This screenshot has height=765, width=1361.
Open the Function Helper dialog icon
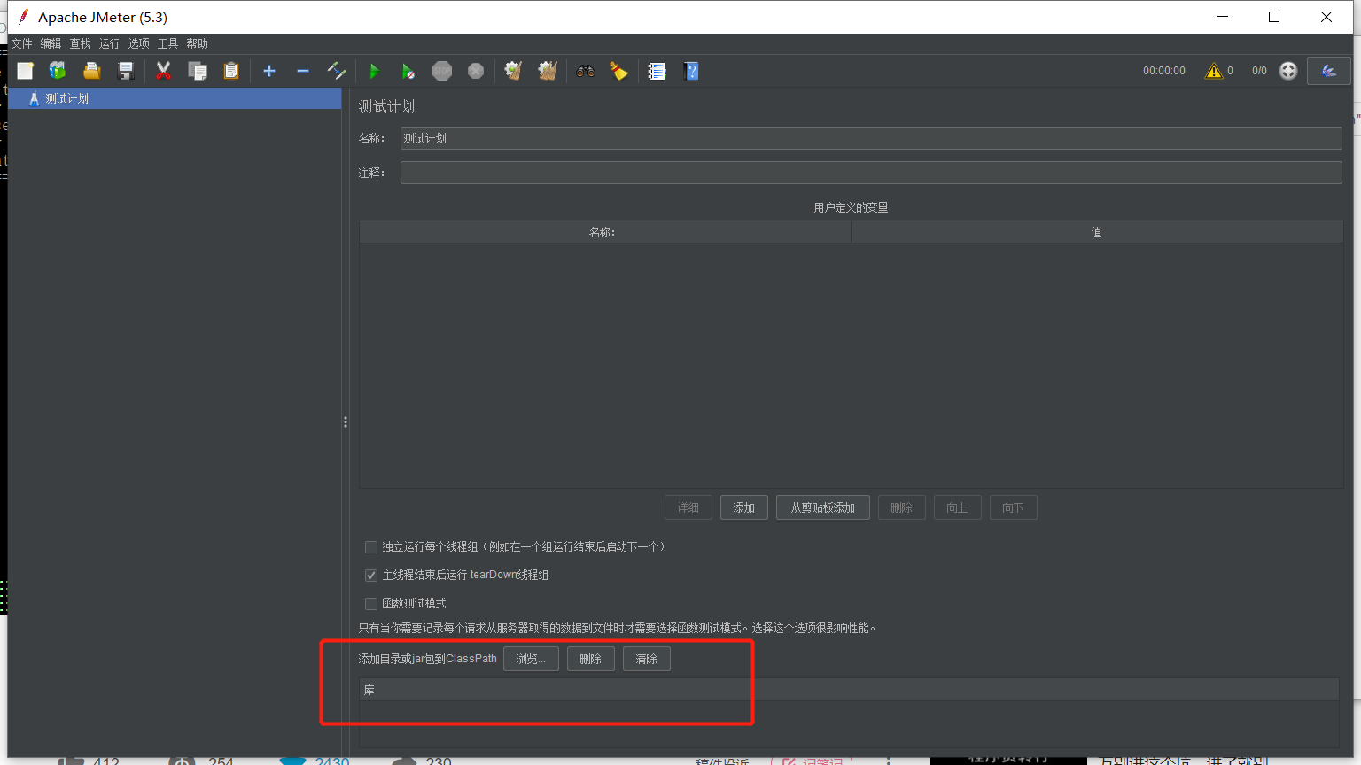pyautogui.click(x=657, y=71)
